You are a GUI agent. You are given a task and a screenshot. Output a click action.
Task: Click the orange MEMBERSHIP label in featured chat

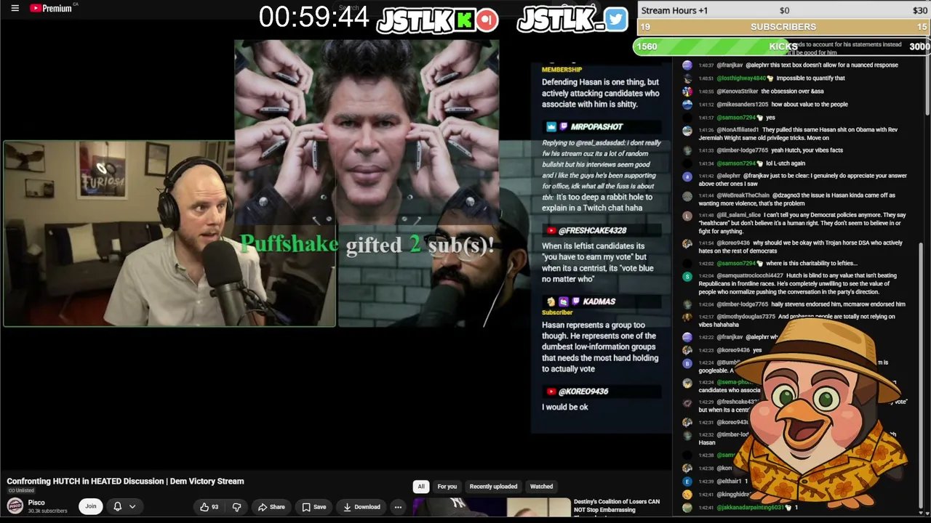[x=562, y=70]
